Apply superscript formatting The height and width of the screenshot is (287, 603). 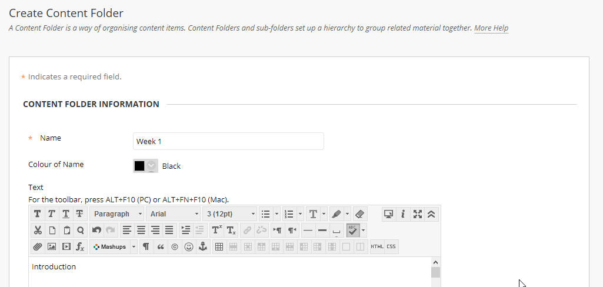(x=217, y=231)
